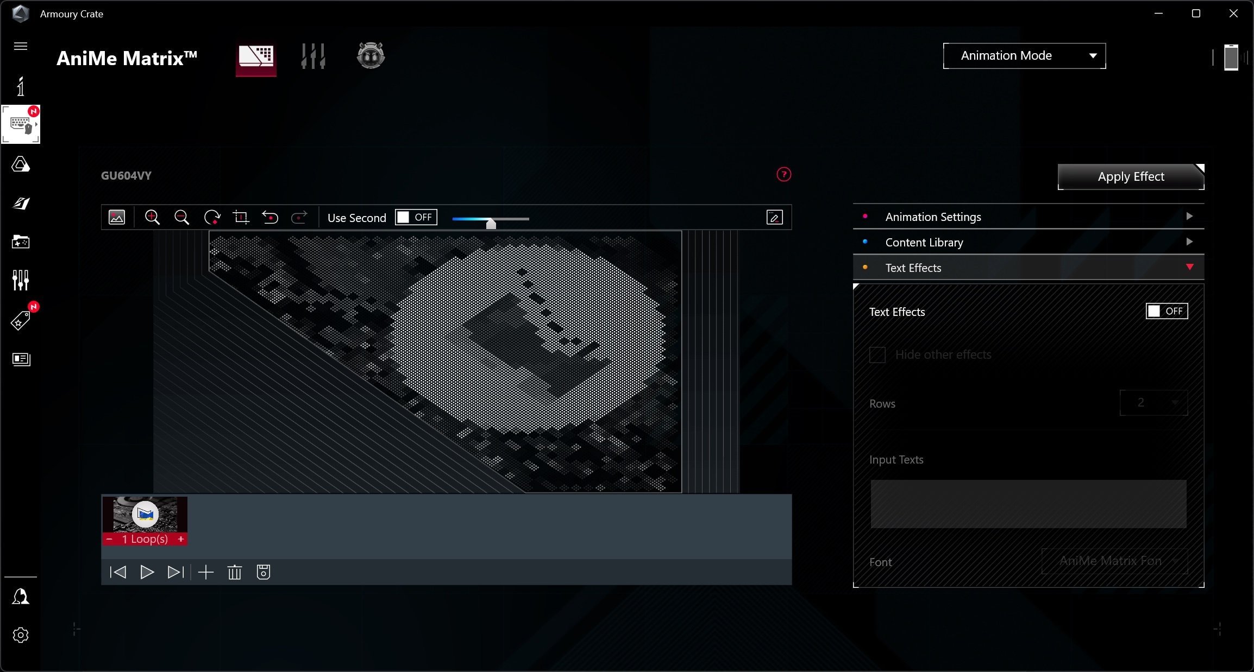Select the animation clip thumbnail
This screenshot has height=672, width=1254.
pyautogui.click(x=145, y=514)
